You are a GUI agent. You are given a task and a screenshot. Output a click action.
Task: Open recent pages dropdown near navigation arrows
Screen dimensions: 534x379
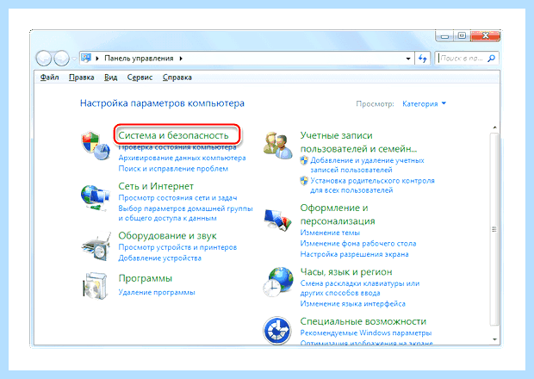[x=74, y=59]
